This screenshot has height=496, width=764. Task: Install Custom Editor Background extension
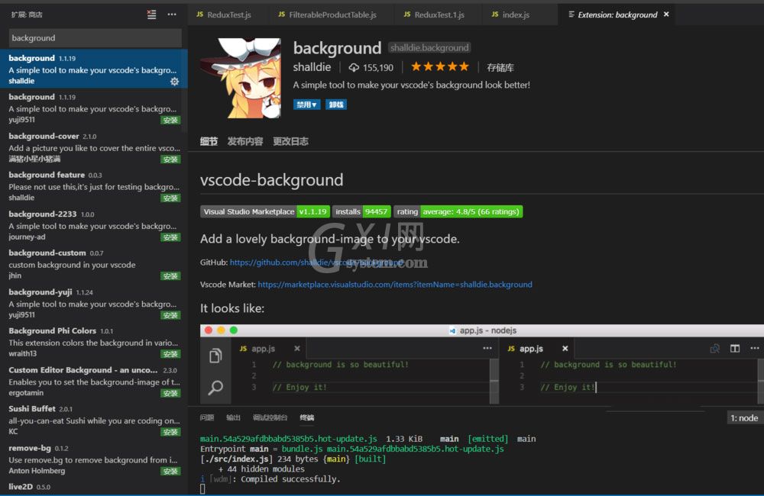(170, 393)
